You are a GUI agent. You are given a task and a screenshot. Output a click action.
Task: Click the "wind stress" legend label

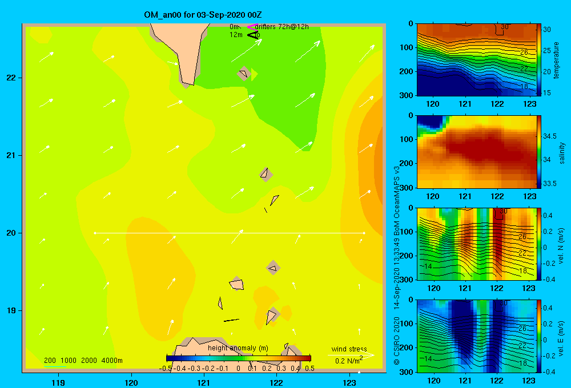tap(349, 349)
